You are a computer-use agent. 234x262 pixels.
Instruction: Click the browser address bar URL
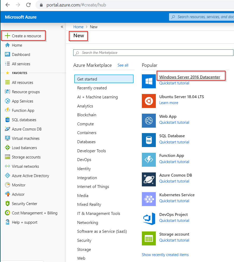[76, 5]
